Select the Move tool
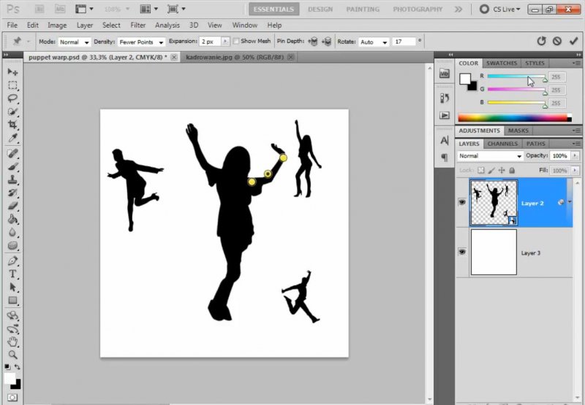The image size is (585, 405). coord(12,72)
